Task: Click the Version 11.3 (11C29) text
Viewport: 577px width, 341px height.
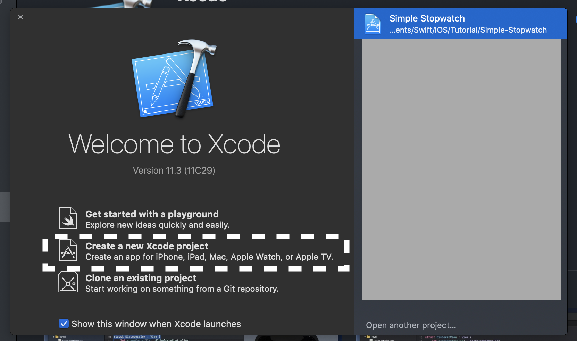Action: [174, 170]
